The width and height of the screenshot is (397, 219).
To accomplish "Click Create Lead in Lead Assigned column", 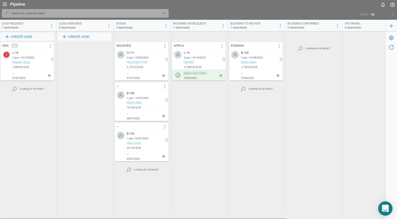I will (x=84, y=36).
